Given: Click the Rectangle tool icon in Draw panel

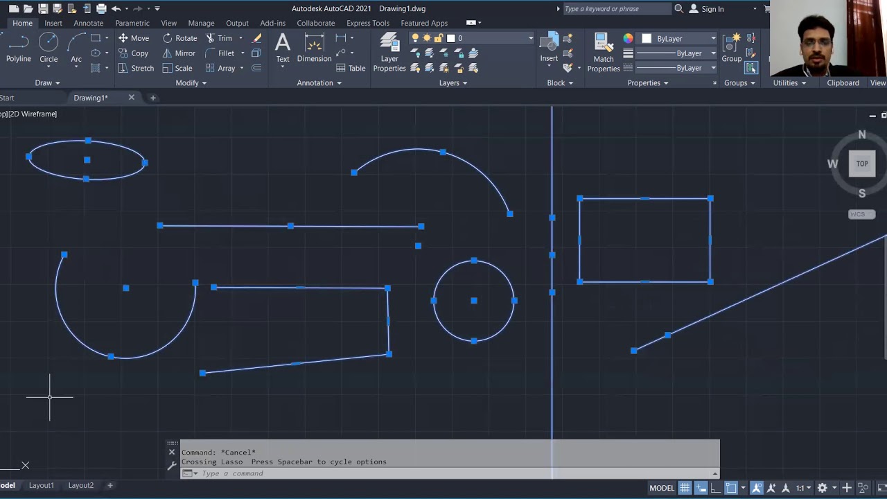Looking at the screenshot, I should click(x=96, y=38).
